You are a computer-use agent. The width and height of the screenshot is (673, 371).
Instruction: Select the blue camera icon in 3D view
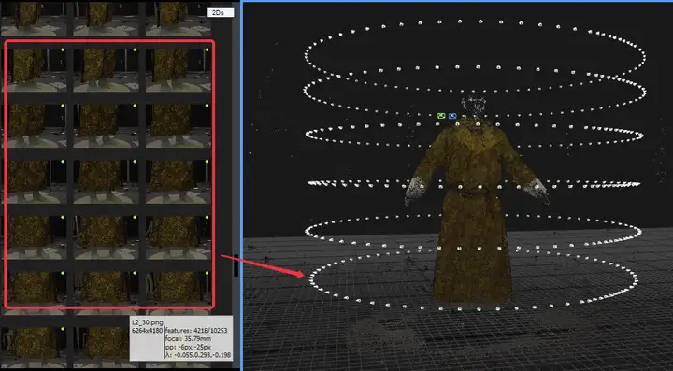tap(452, 116)
